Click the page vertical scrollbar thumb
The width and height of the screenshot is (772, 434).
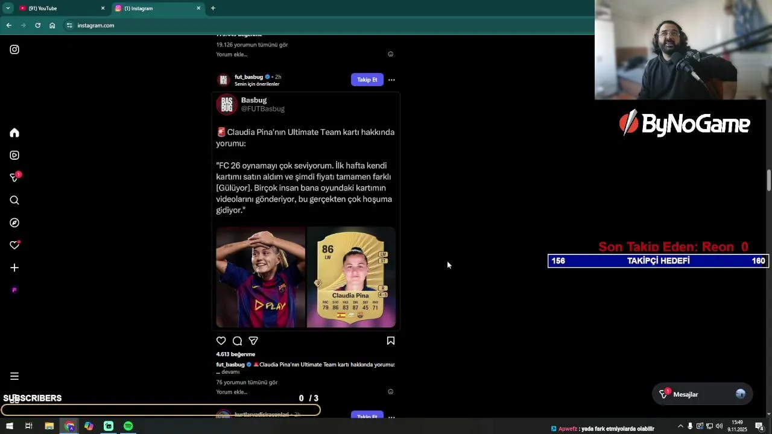click(769, 181)
